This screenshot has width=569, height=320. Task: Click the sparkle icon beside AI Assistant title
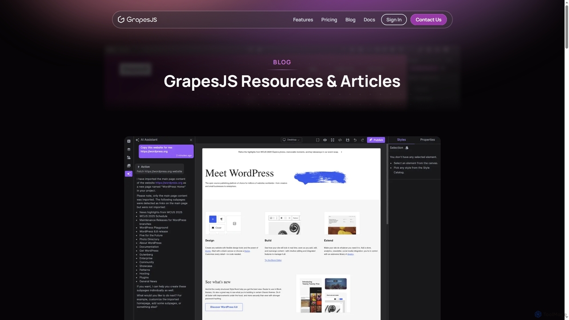click(137, 140)
